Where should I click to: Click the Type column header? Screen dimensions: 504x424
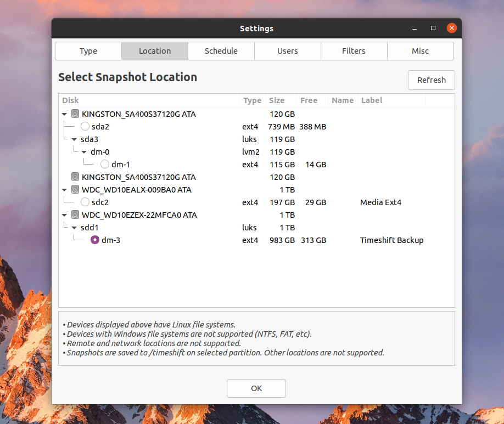(x=253, y=100)
